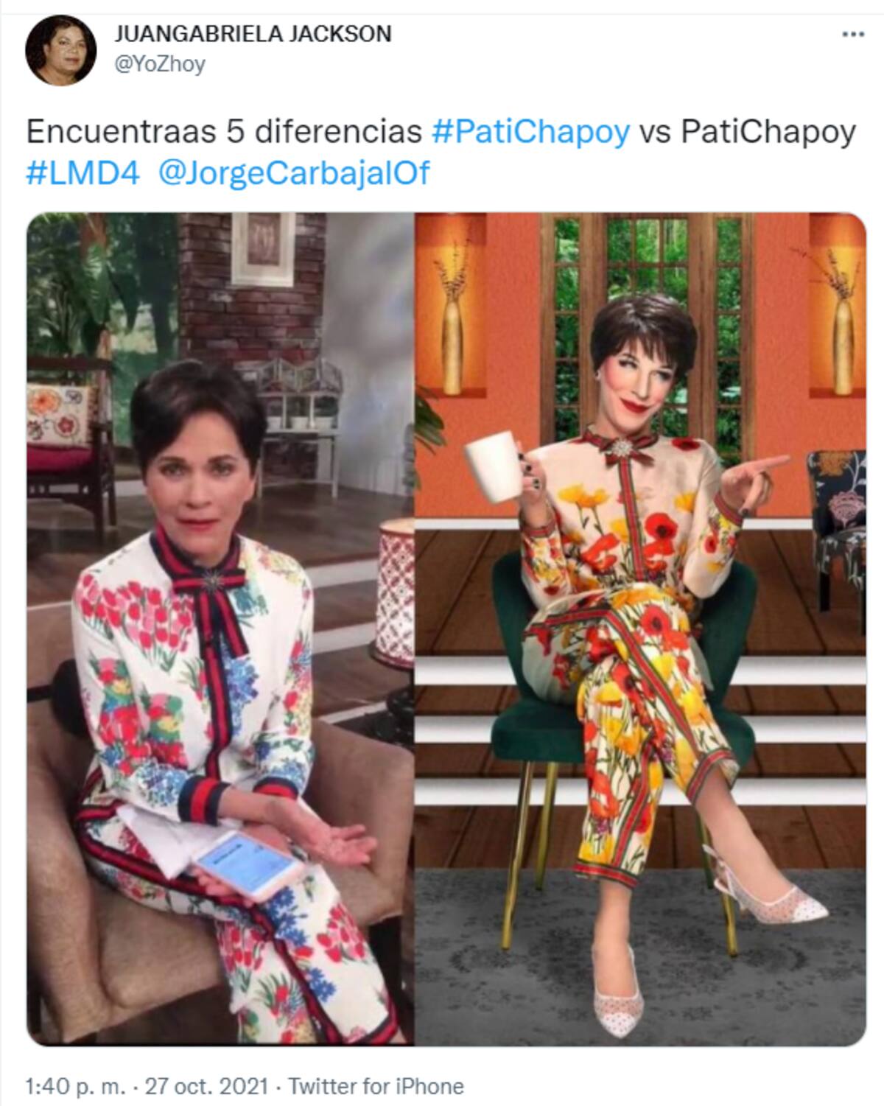Open the JUANGABRIELA JACKSON display name
The image size is (884, 1106).
(253, 34)
